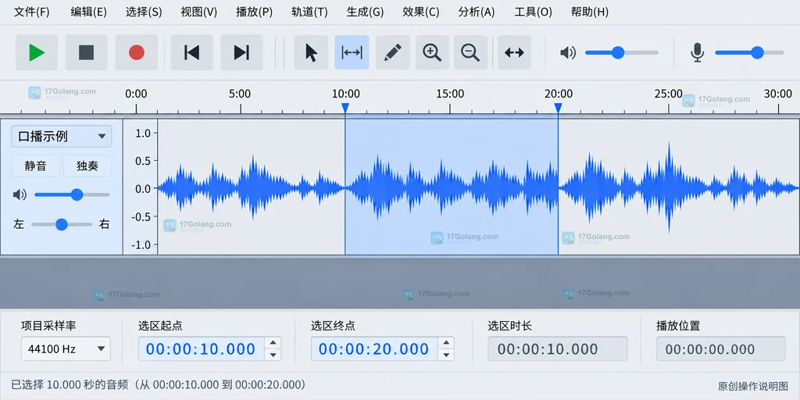The image size is (800, 400).
Task: Open the 效果(C) menu
Action: point(421,12)
